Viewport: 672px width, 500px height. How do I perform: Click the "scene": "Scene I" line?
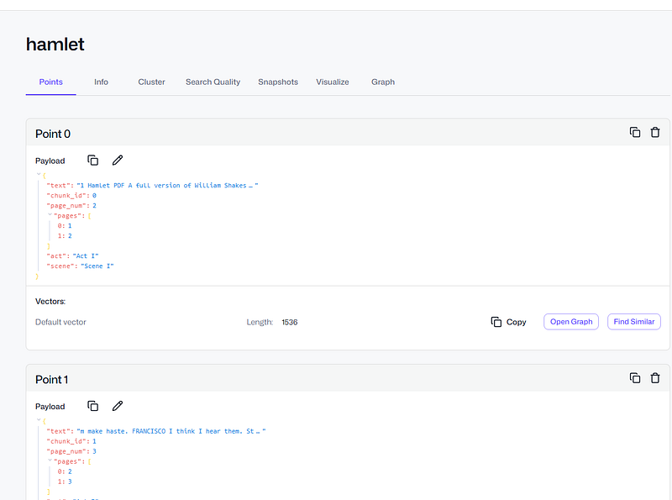80,266
